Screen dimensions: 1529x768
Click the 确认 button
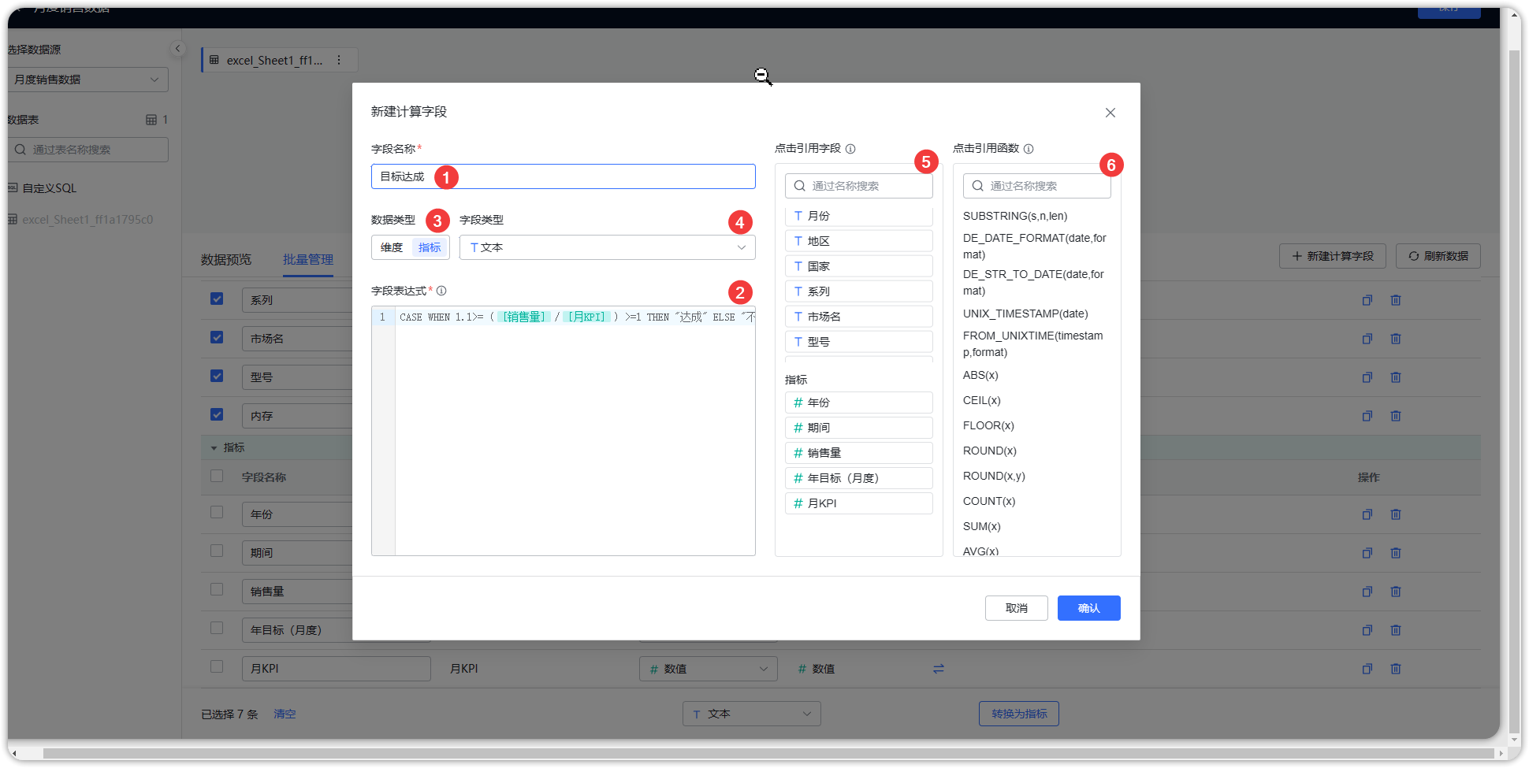[x=1088, y=608]
